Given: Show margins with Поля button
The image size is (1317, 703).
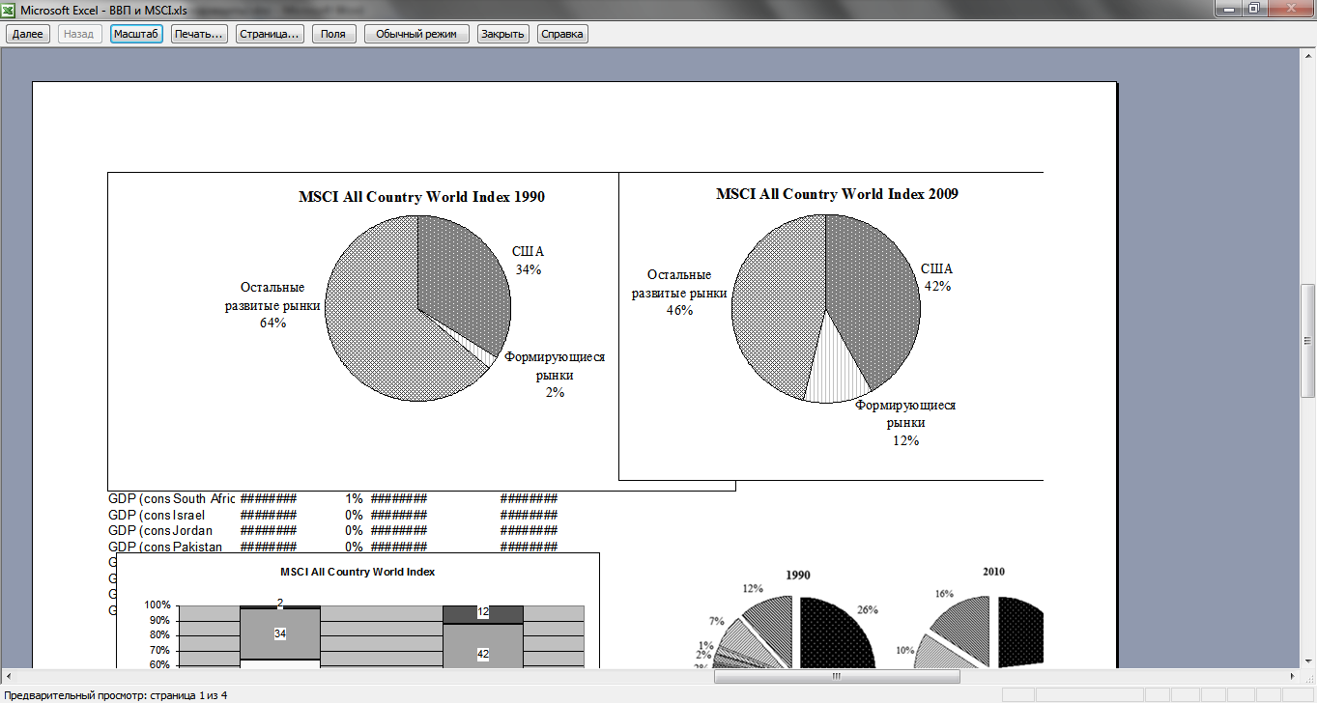Looking at the screenshot, I should pos(333,34).
